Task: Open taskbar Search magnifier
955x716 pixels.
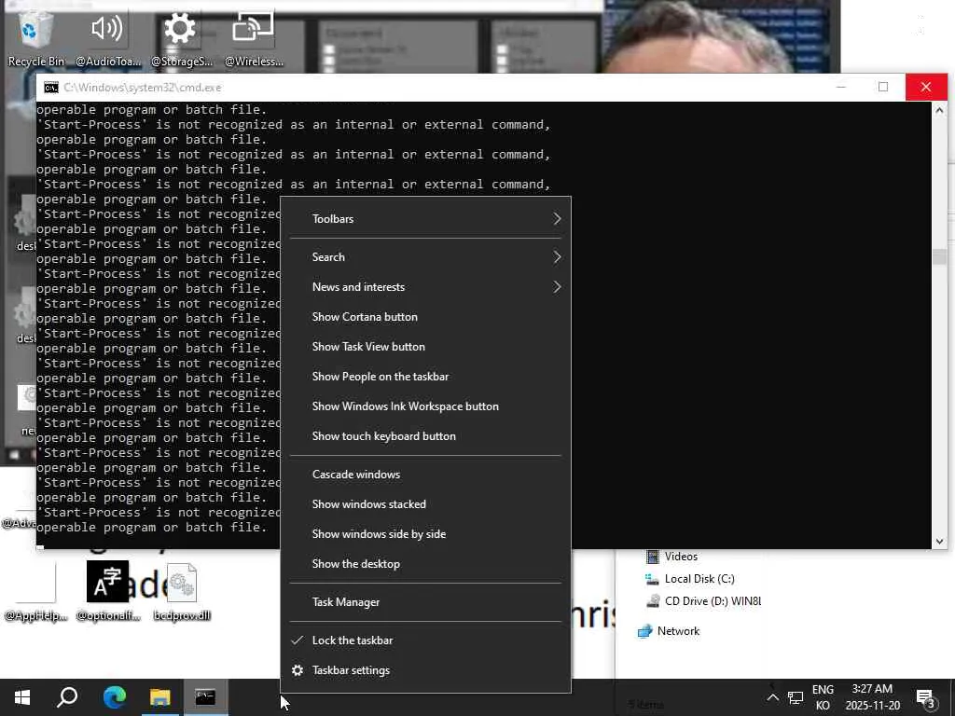Action: point(67,697)
